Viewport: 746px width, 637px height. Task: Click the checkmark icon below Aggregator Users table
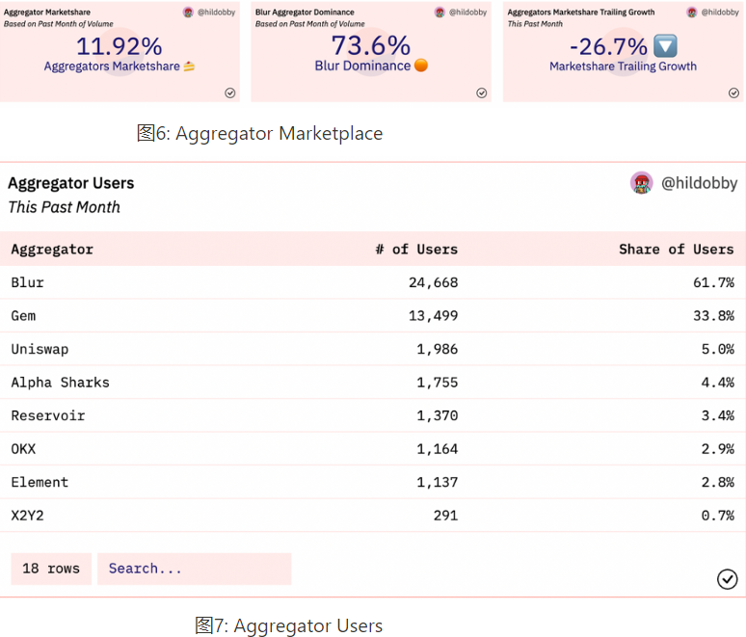[727, 579]
